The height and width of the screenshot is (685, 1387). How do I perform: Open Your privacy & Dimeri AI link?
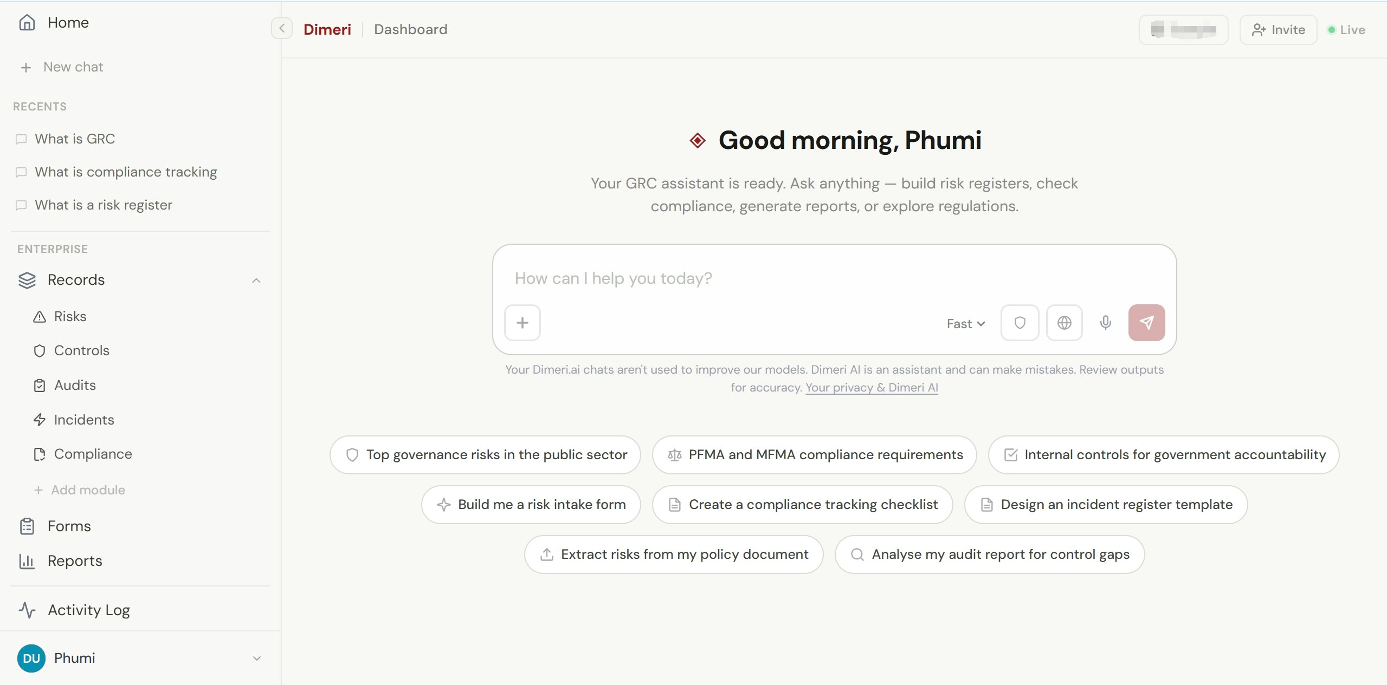[870, 388]
